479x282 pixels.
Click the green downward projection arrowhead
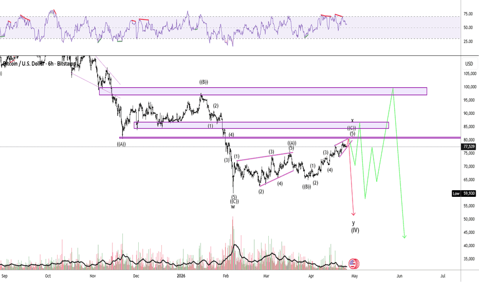[404, 236]
